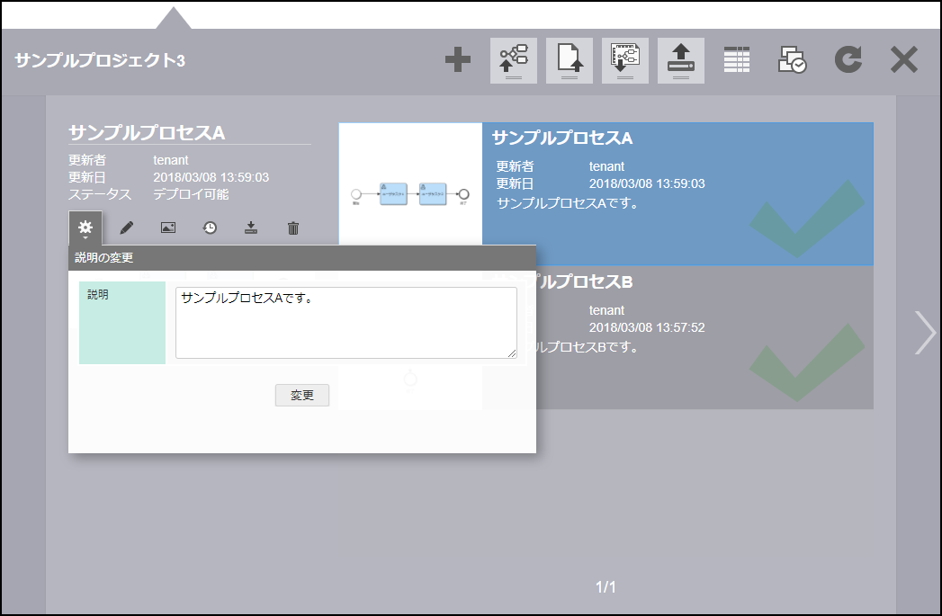Click the image picture icon
This screenshot has width=942, height=616.
pyautogui.click(x=168, y=228)
